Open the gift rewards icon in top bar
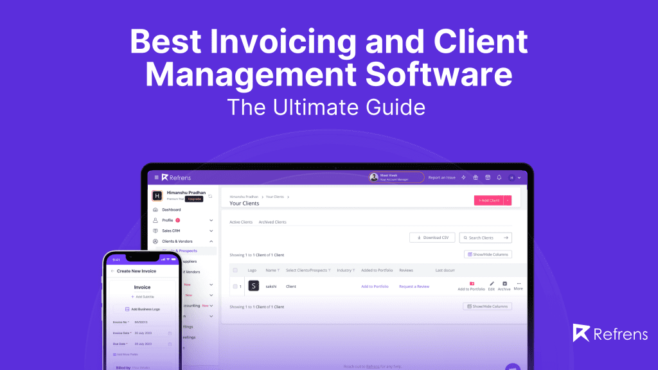Image resolution: width=658 pixels, height=370 pixels. click(476, 177)
